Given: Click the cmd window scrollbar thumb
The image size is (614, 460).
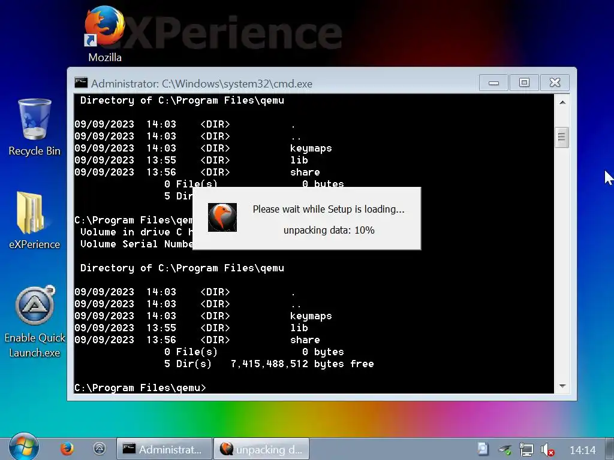Looking at the screenshot, I should tap(562, 137).
